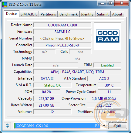Click the Interface value 'SATA III'
The image size is (131, 133).
pyautogui.click(x=47, y=79)
